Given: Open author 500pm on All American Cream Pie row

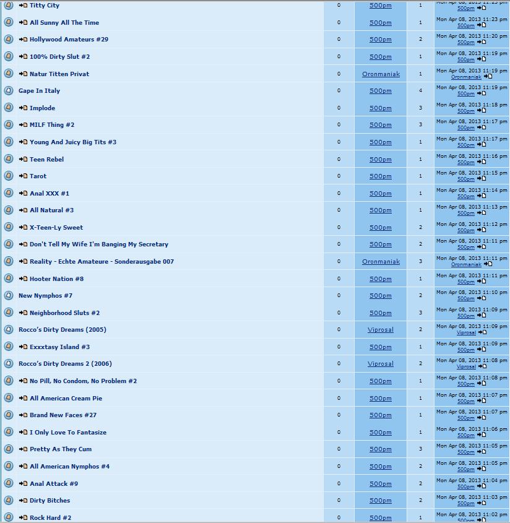Looking at the screenshot, I should pyautogui.click(x=381, y=398).
